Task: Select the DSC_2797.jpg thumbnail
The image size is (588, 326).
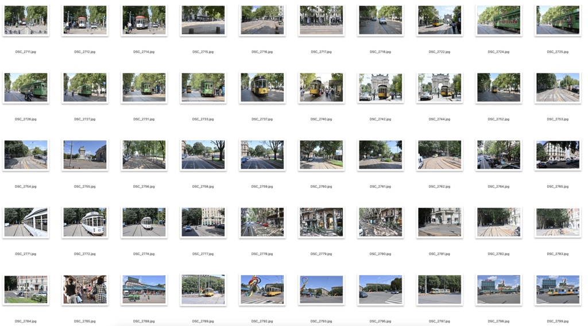Action: [439, 290]
